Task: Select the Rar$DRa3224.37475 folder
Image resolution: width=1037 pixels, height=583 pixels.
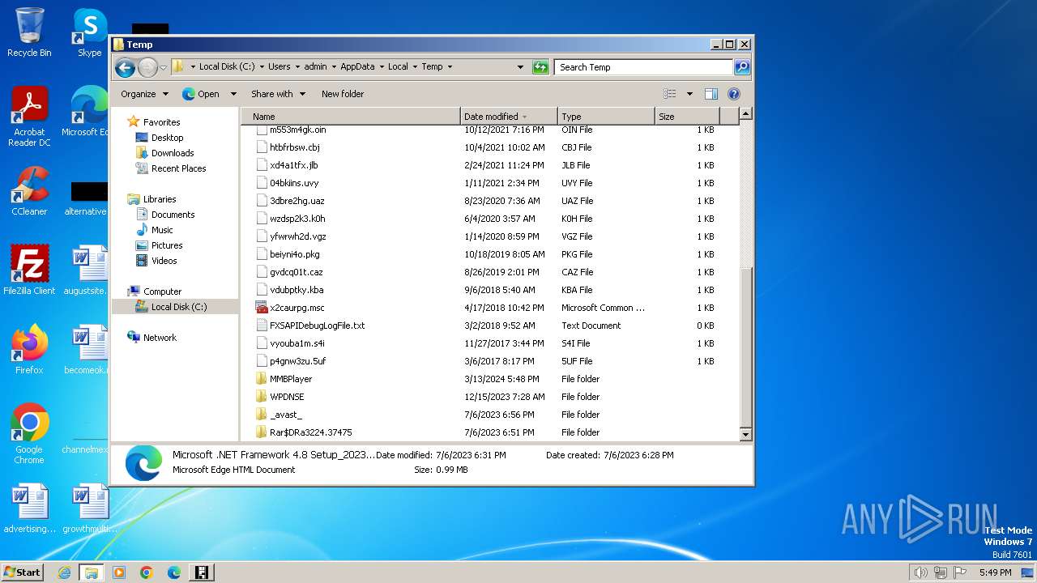Action: click(310, 432)
